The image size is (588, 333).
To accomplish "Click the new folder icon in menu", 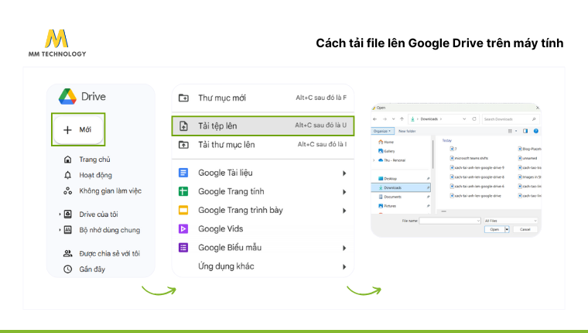I will point(183,98).
